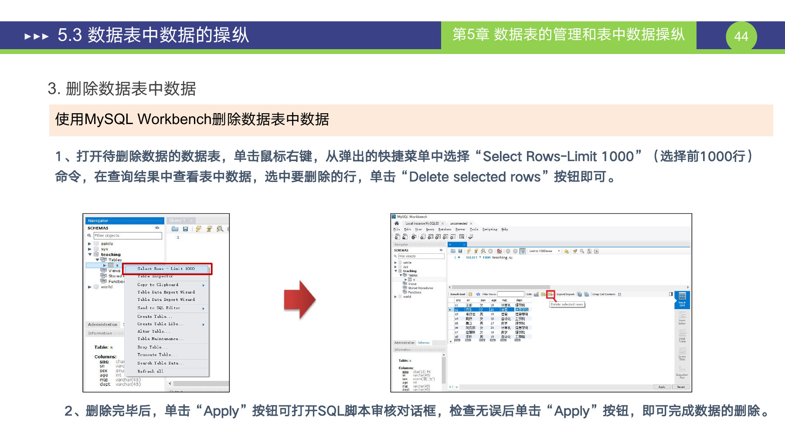Click the execute lightning icon above the SELECT query
The height and width of the screenshot is (441, 785).
pyautogui.click(x=469, y=251)
